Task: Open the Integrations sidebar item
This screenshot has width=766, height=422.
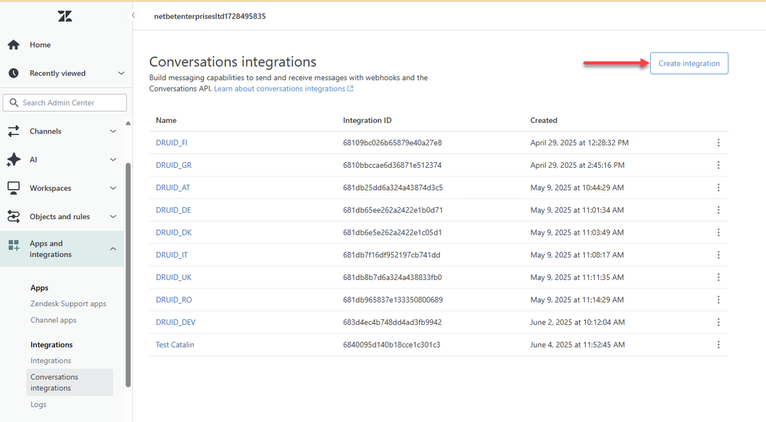Action: tap(51, 361)
